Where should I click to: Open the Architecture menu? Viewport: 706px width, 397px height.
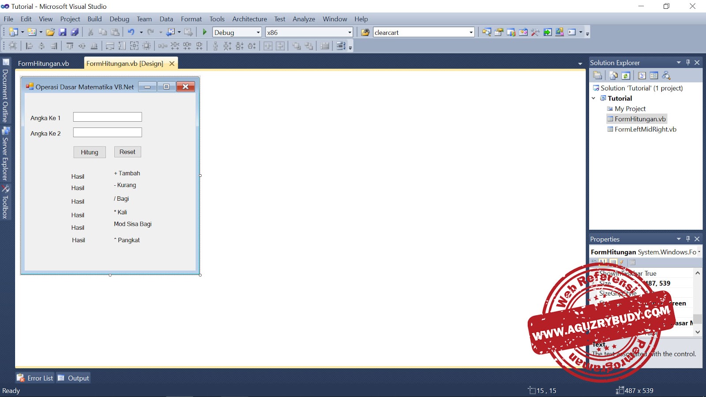coord(250,19)
